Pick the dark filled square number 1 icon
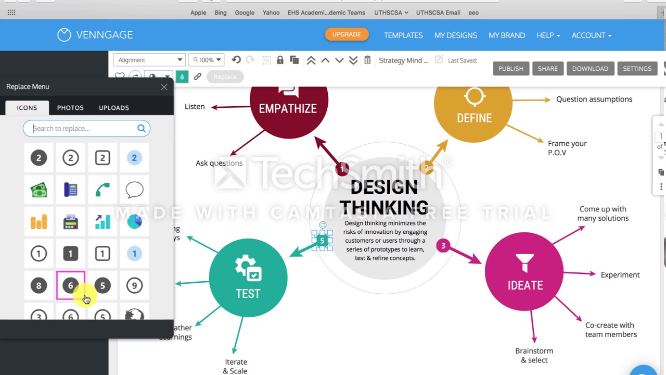Image resolution: width=666 pixels, height=375 pixels. click(71, 254)
